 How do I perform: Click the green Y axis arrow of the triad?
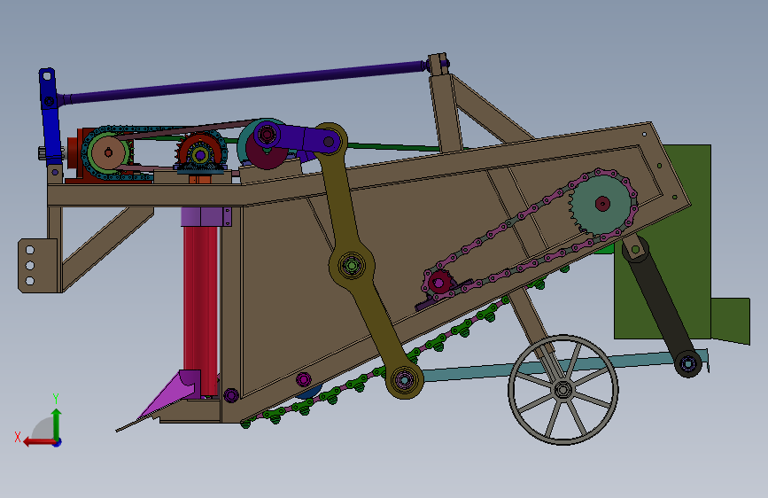pos(57,423)
